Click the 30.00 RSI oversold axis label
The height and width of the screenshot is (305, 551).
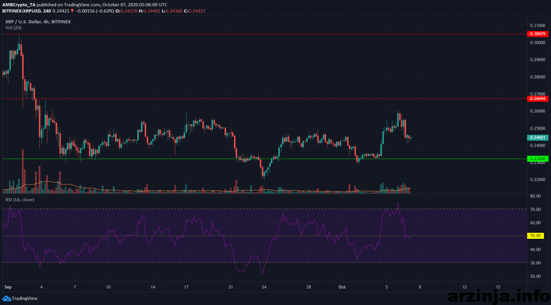pyautogui.click(x=534, y=263)
